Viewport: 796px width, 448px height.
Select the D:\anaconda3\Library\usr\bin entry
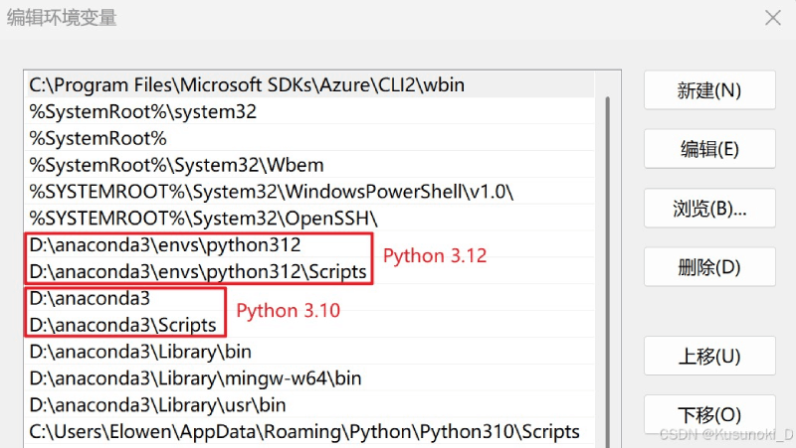309,405
